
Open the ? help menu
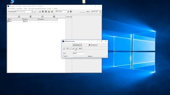coord(53,8)
